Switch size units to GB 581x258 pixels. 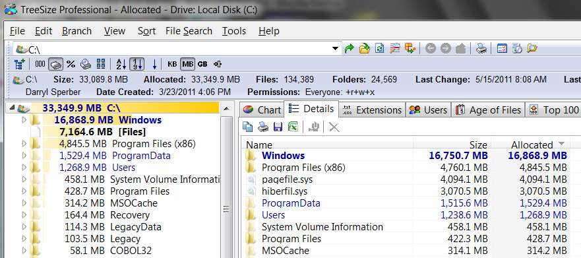coord(202,64)
